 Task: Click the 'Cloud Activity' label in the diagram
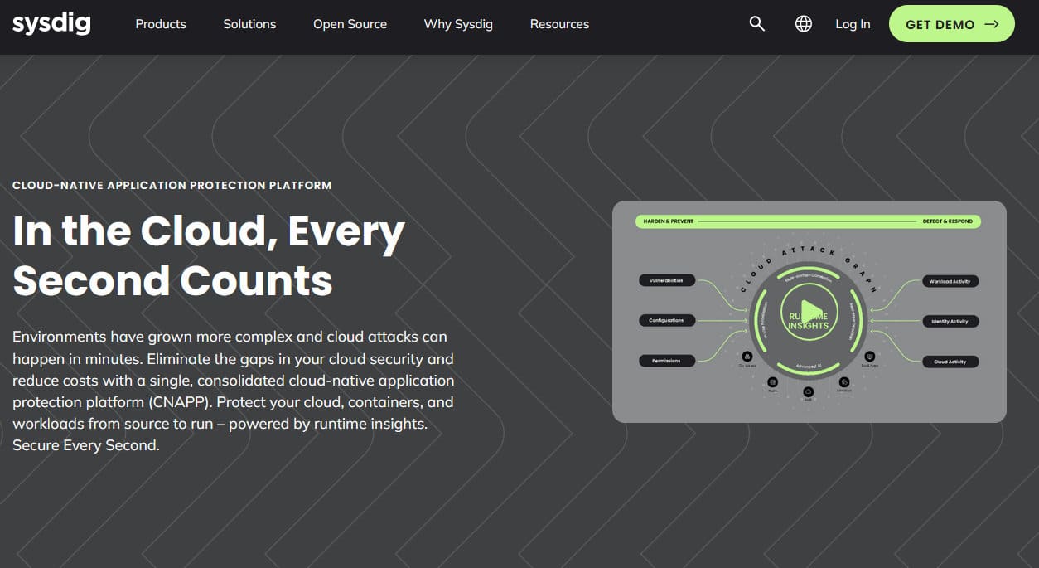point(950,362)
